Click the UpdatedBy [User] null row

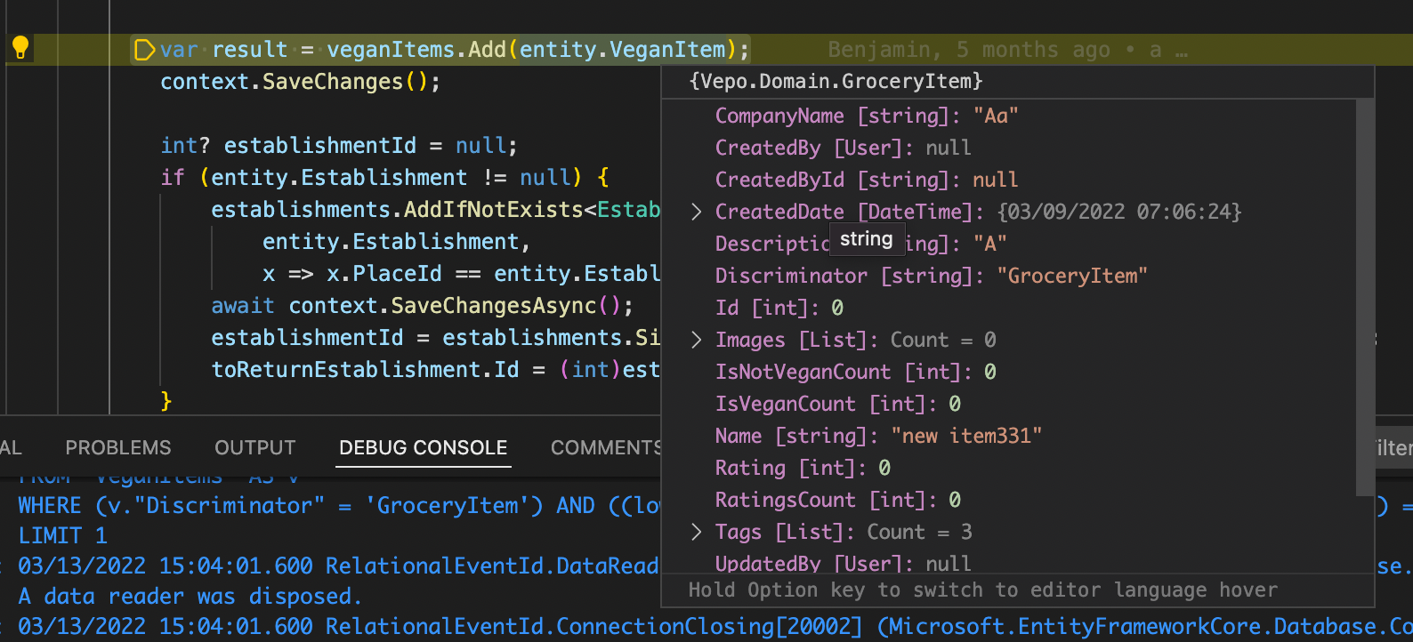pyautogui.click(x=843, y=563)
